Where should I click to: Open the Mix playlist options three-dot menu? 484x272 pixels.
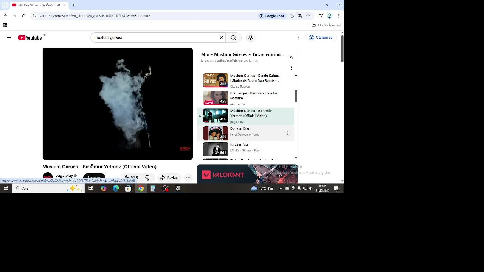pos(291,68)
